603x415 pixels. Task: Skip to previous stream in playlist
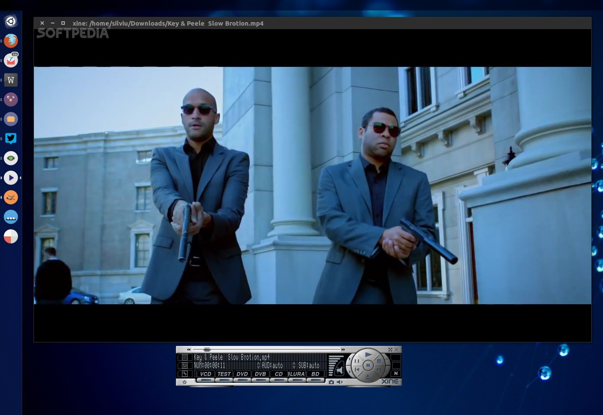tap(357, 369)
